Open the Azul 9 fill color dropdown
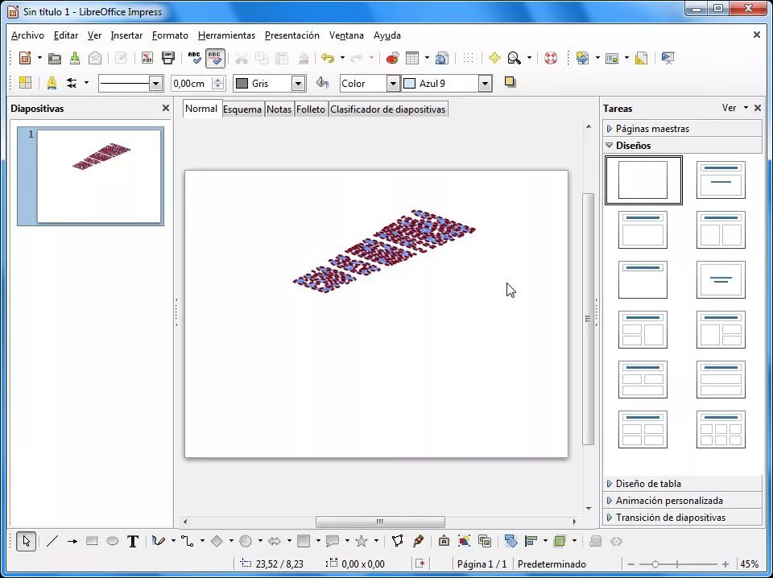773x578 pixels. [485, 84]
